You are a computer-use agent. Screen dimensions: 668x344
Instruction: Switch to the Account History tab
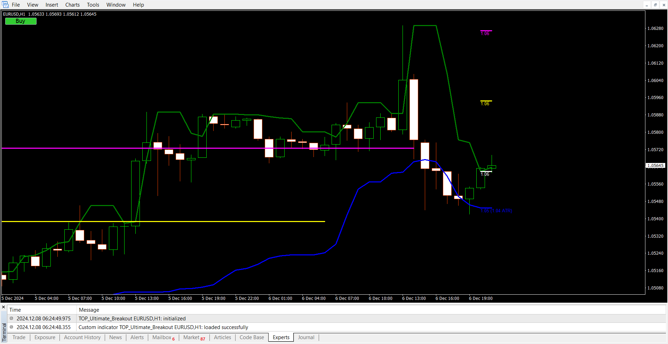click(x=82, y=337)
